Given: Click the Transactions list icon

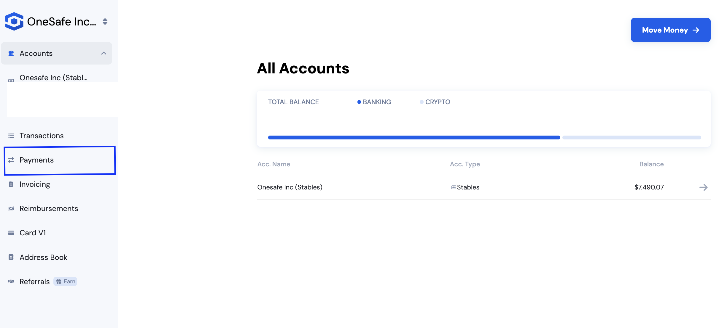Looking at the screenshot, I should (11, 136).
